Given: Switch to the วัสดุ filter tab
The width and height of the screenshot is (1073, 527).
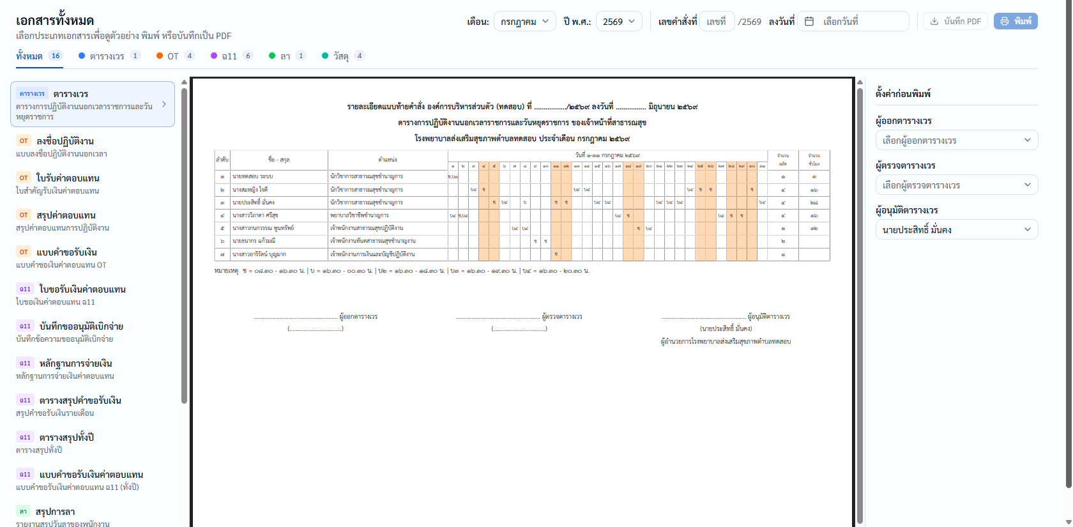Looking at the screenshot, I should [x=343, y=56].
